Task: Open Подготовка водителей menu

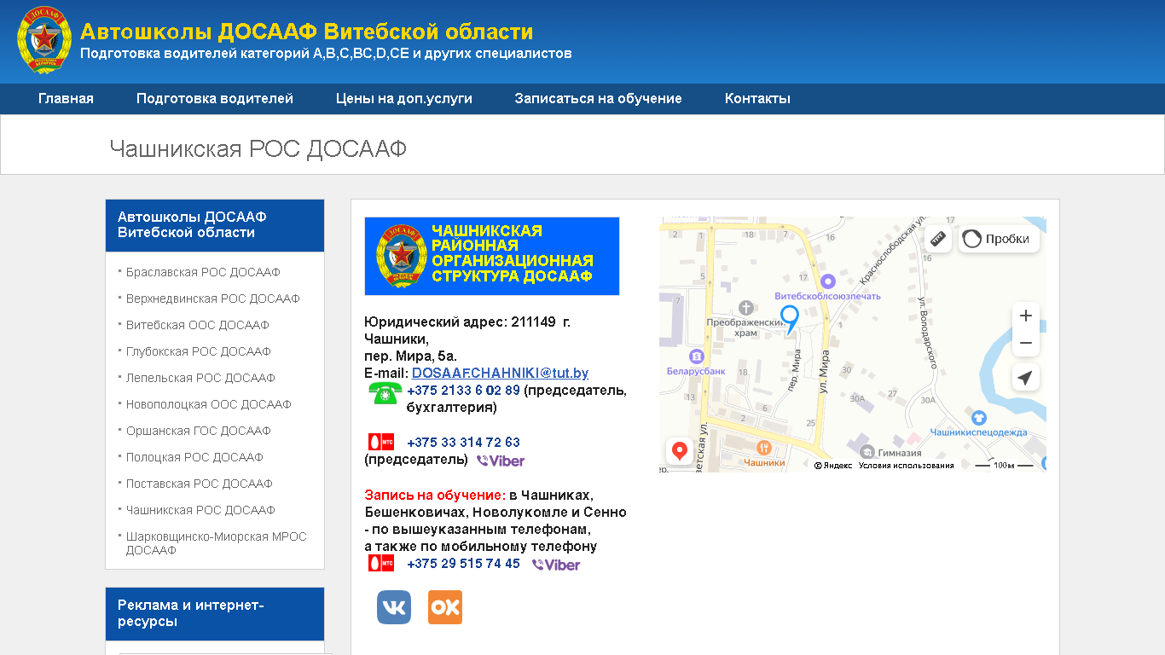Action: point(215,99)
